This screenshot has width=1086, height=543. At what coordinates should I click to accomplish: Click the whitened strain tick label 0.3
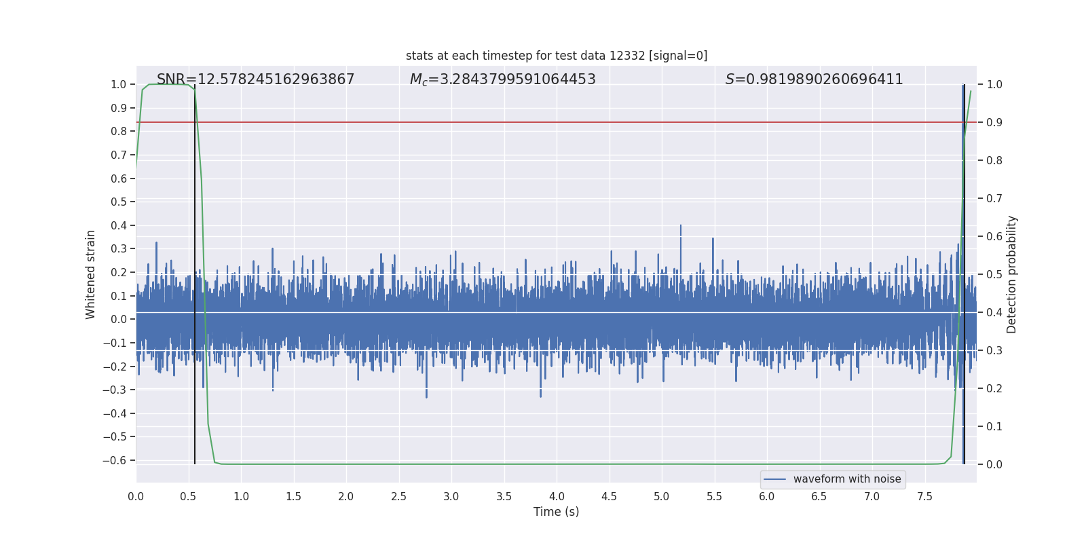(119, 249)
